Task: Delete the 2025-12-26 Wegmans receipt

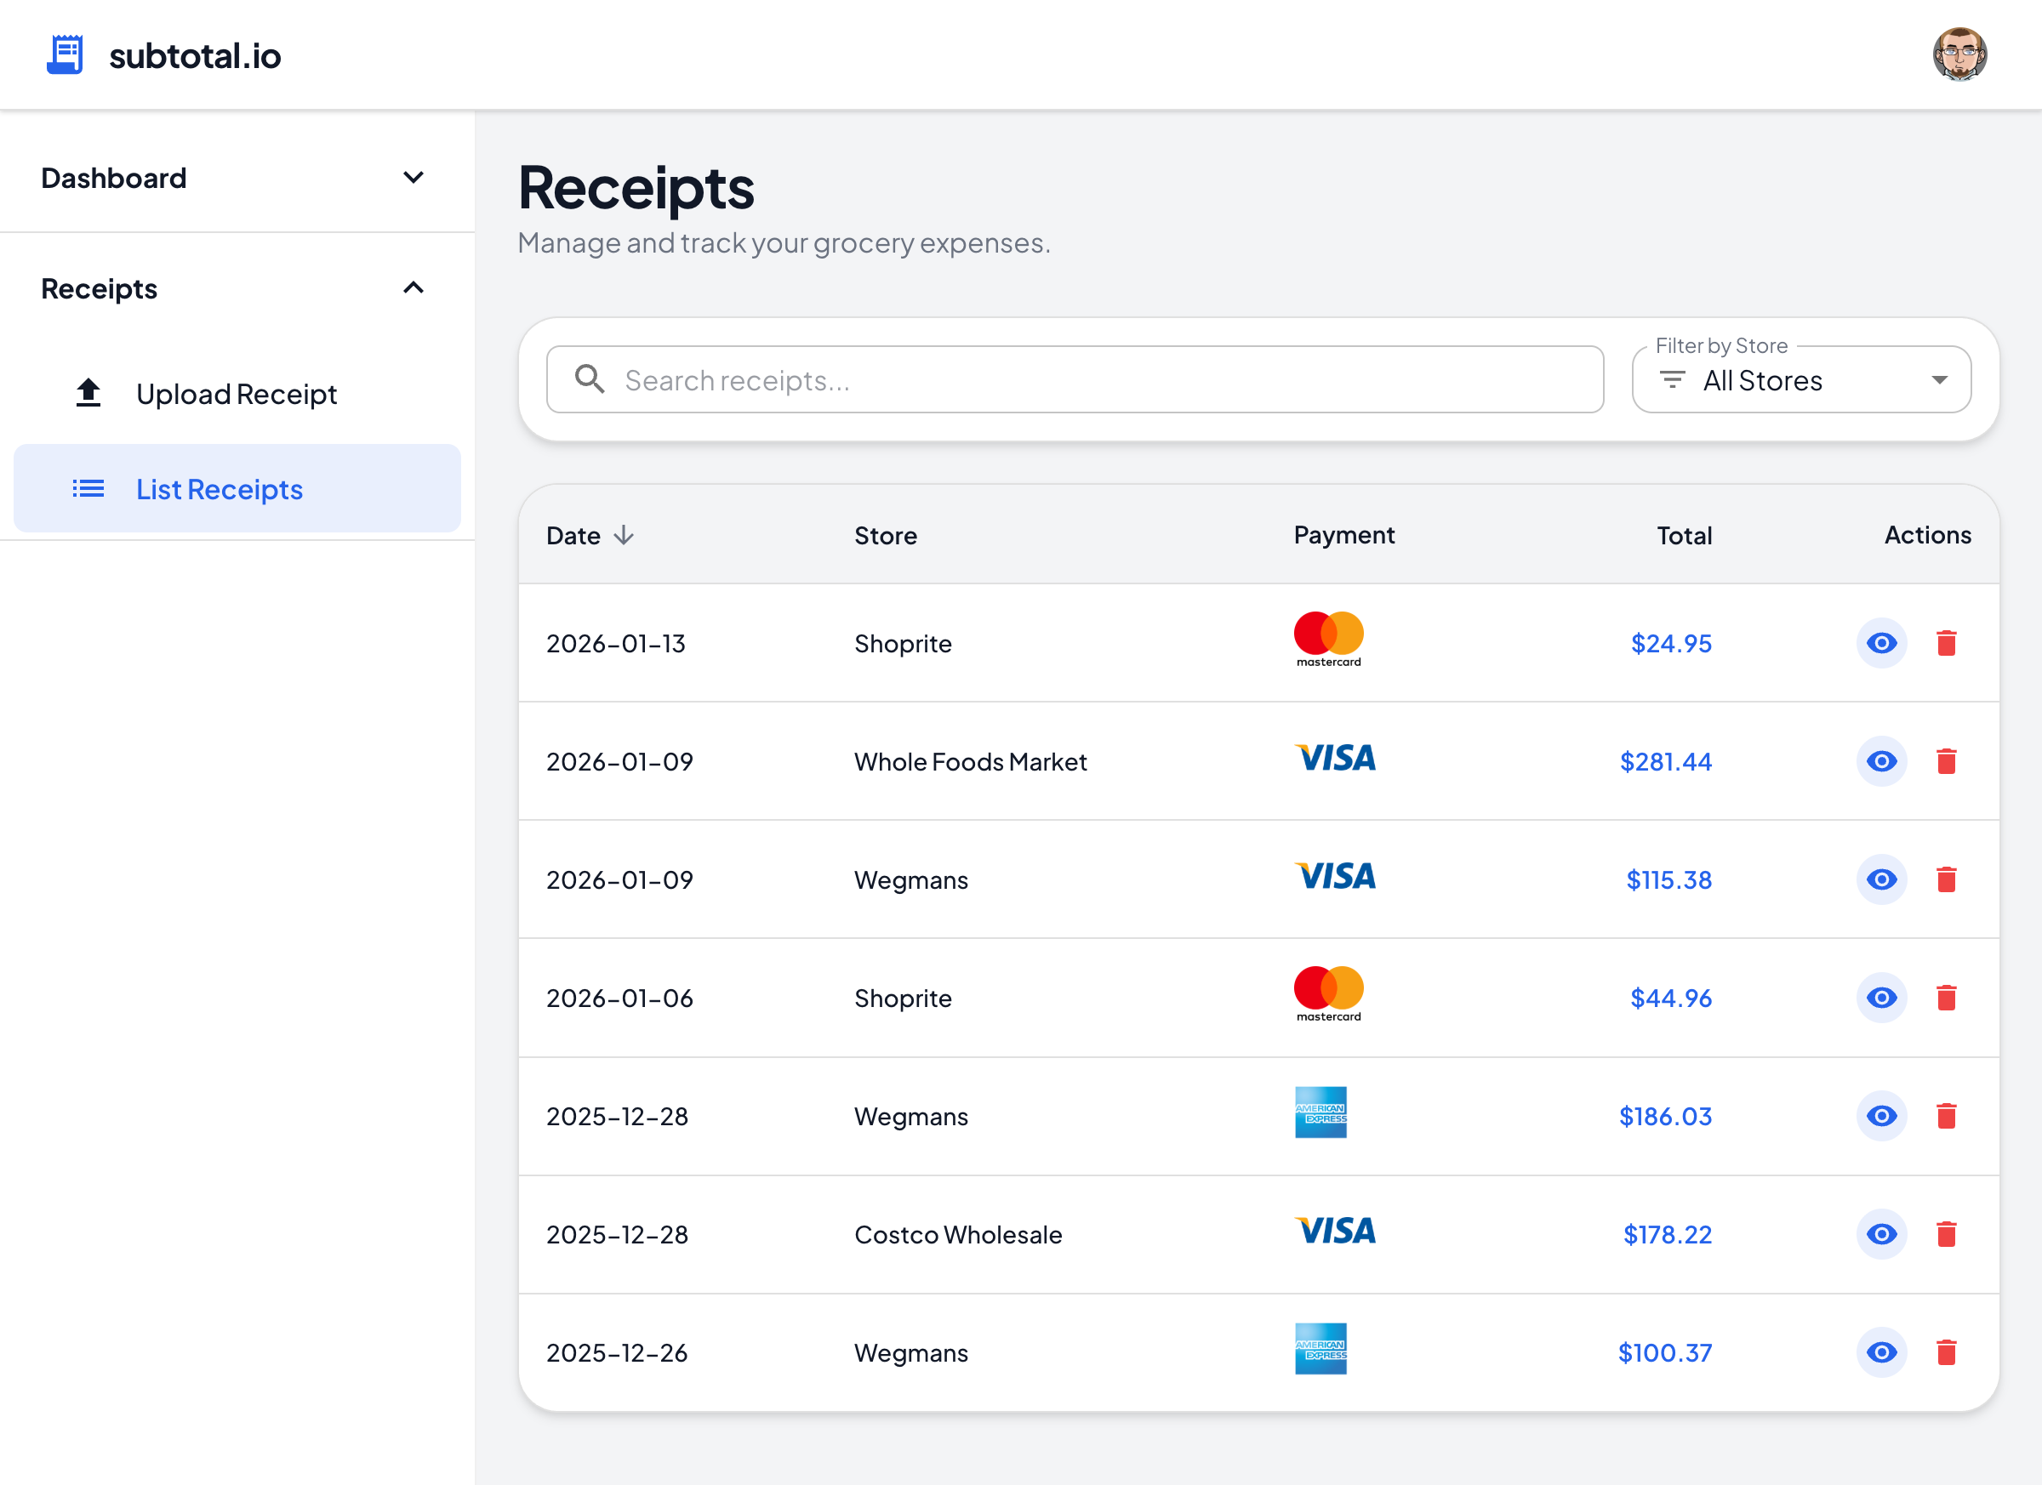Action: tap(1947, 1351)
